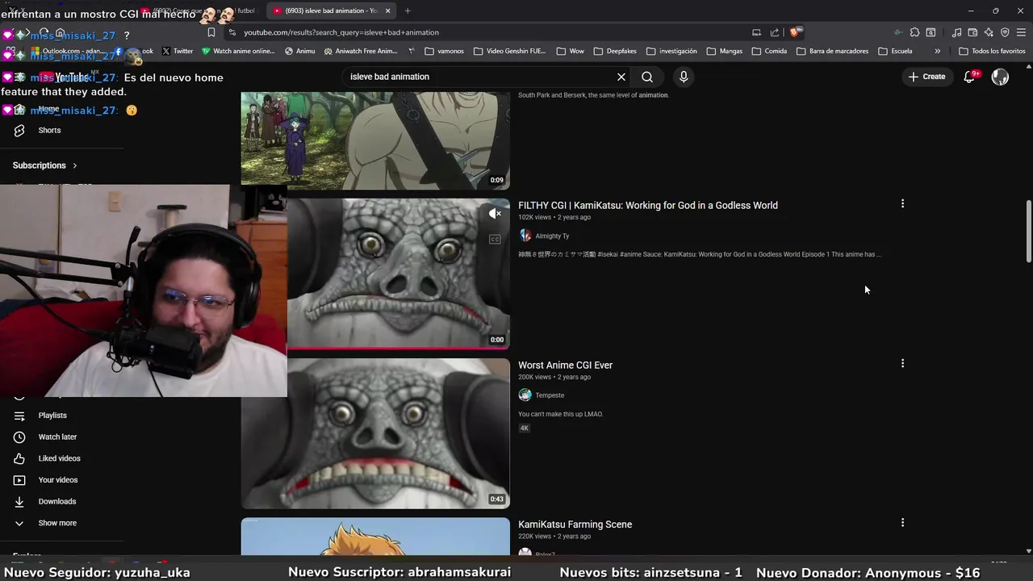Open the Twitter bookmark
Viewport: 1033px width, 581px height.
tap(178, 51)
